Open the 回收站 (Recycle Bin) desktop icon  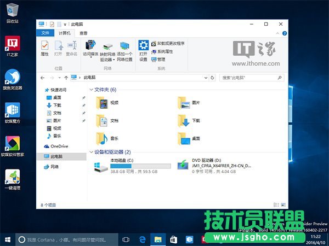pos(13,13)
